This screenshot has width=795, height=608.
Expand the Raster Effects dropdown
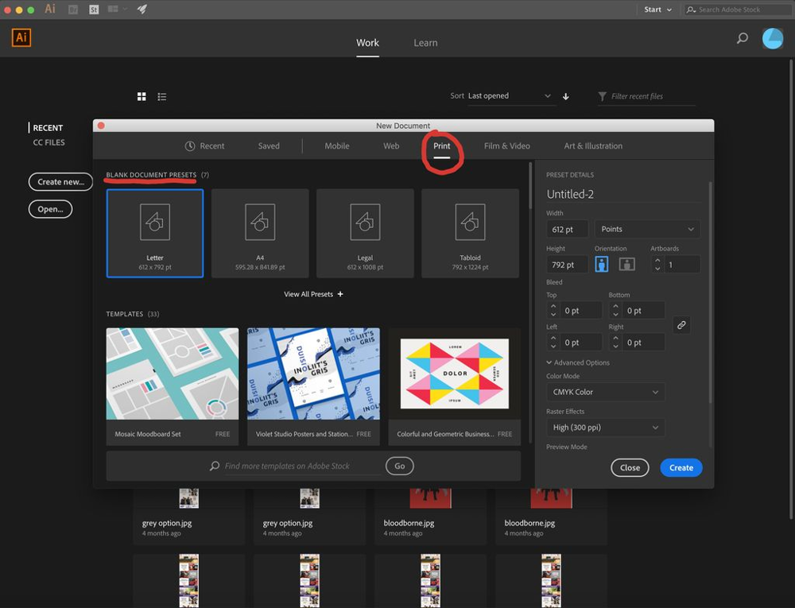point(605,428)
